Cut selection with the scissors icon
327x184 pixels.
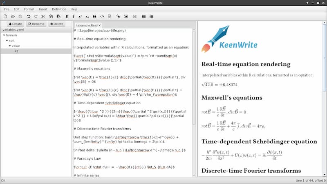(43, 16)
